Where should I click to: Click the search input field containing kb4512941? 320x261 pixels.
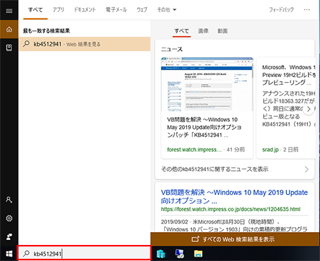84,253
